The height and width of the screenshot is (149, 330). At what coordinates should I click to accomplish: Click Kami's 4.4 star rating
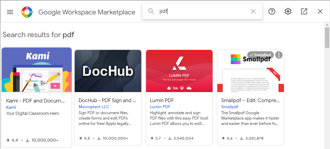click(12, 140)
